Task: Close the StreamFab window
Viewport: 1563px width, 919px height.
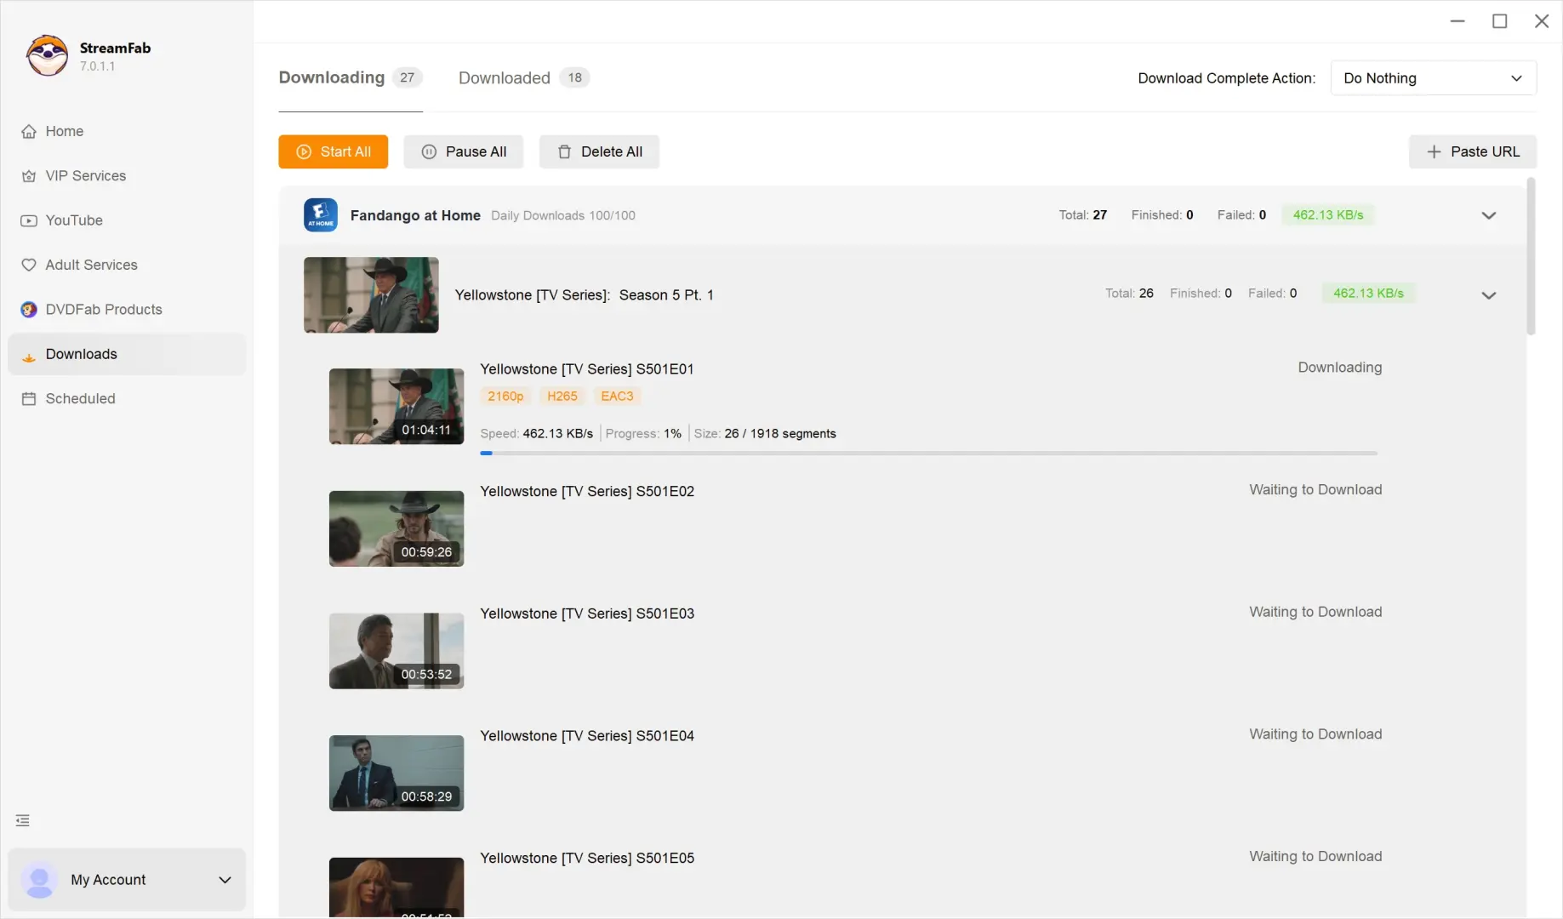Action: coord(1542,21)
